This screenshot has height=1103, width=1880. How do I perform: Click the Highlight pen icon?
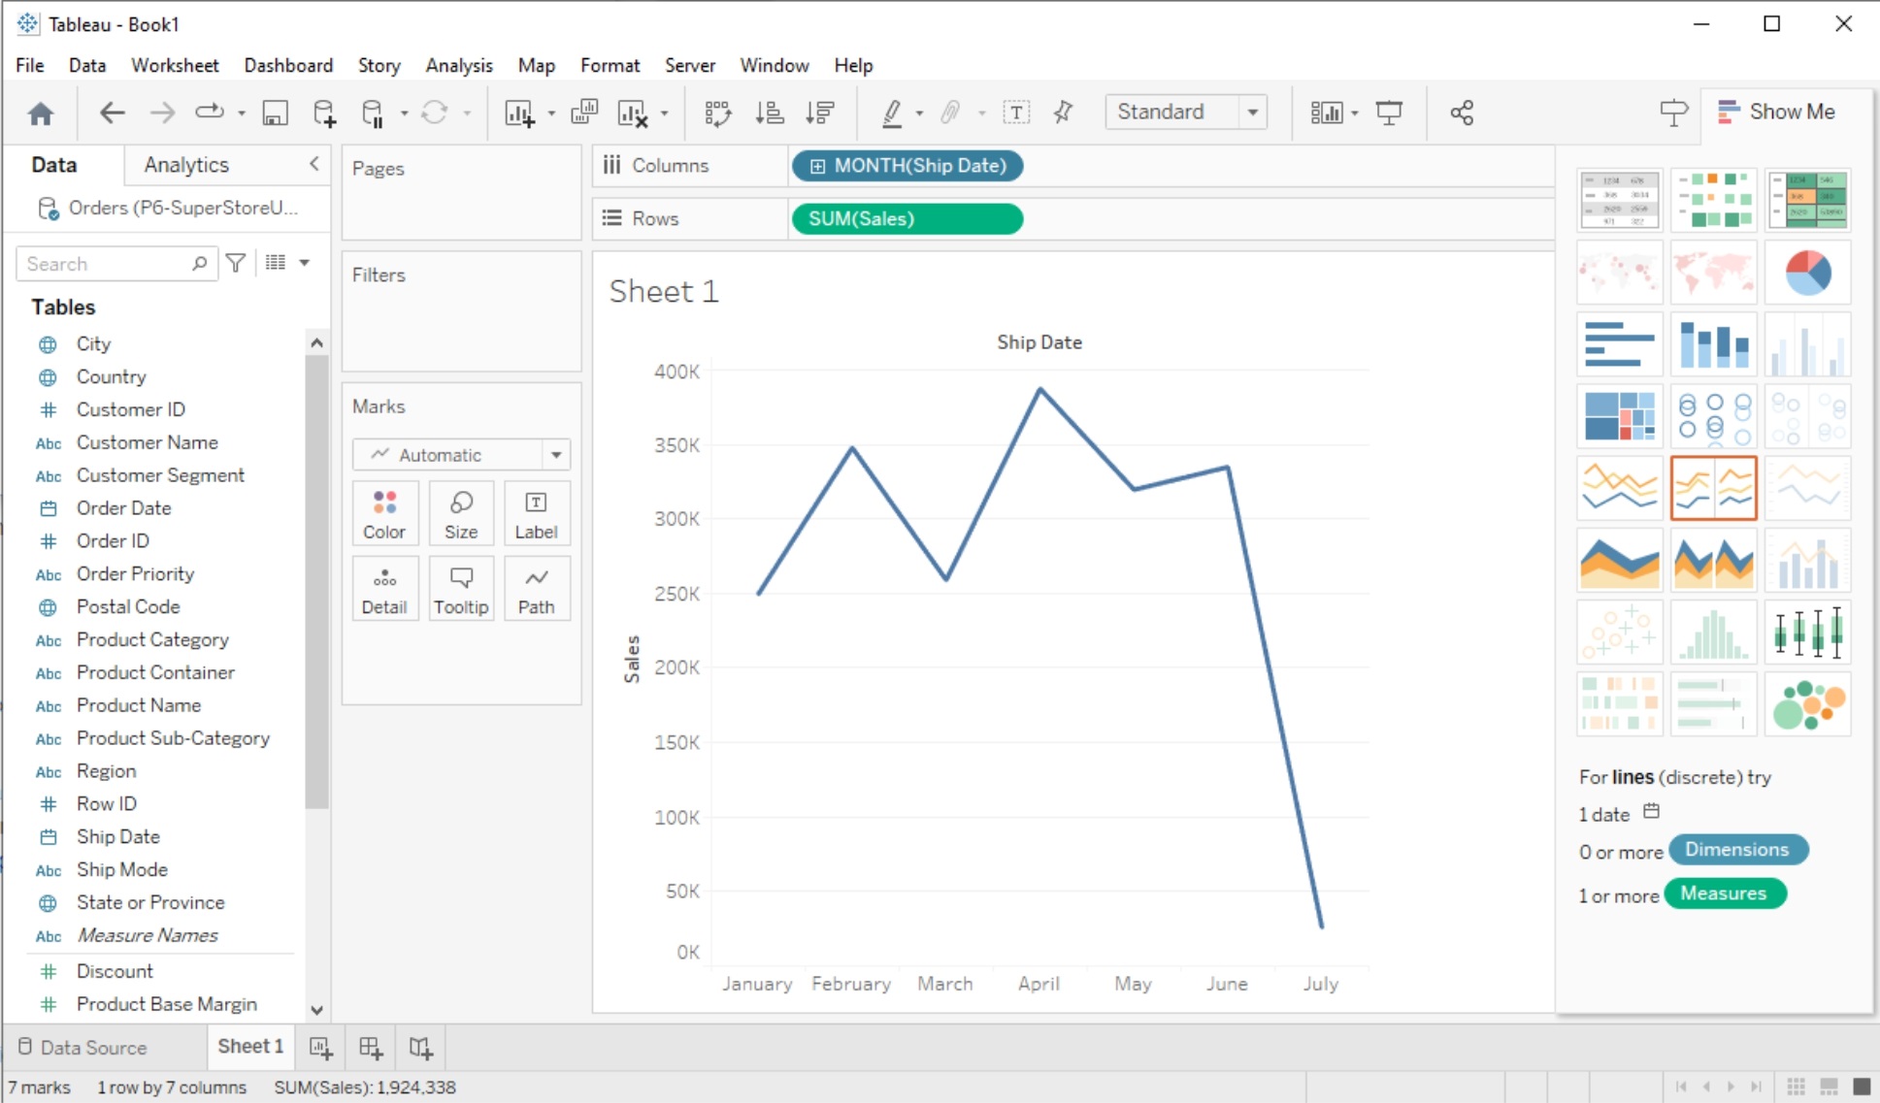[891, 113]
